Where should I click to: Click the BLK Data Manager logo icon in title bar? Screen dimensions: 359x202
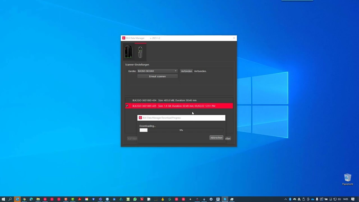(124, 38)
